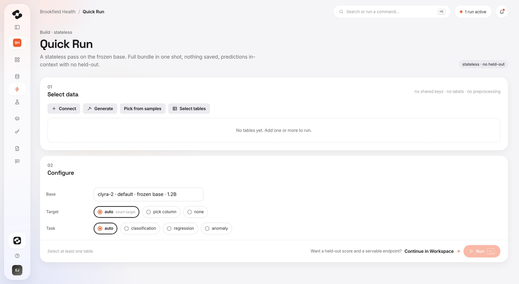The width and height of the screenshot is (519, 284).
Task: Follow the Continue in Workspace link
Action: click(432, 251)
